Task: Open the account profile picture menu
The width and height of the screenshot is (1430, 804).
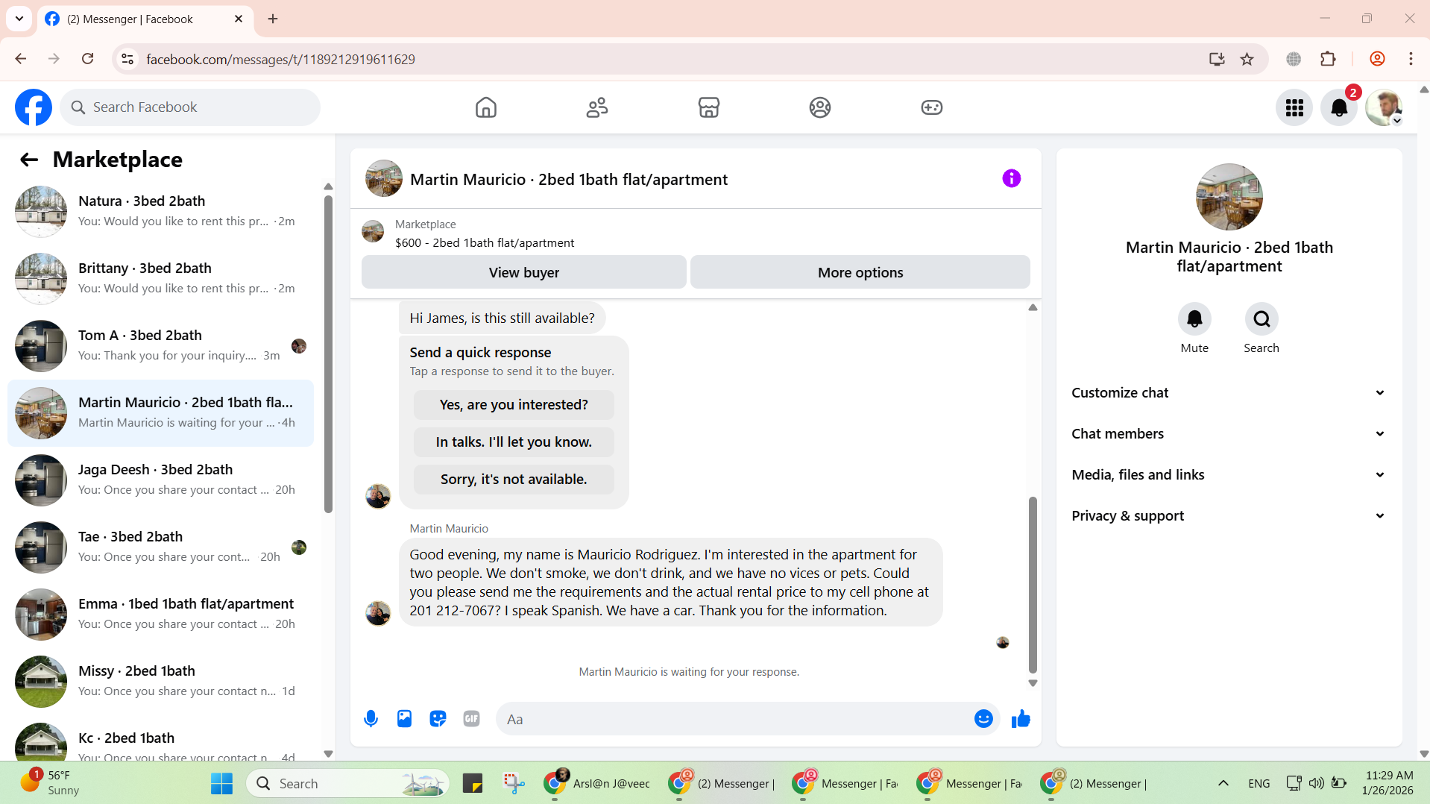Action: [x=1384, y=107]
